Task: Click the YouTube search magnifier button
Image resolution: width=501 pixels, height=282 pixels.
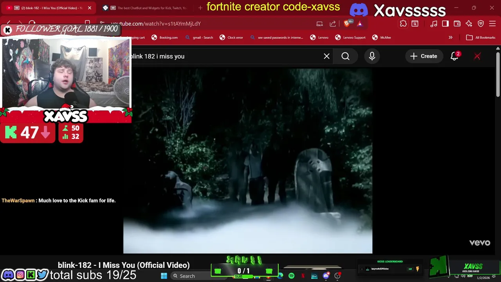Action: point(345,56)
